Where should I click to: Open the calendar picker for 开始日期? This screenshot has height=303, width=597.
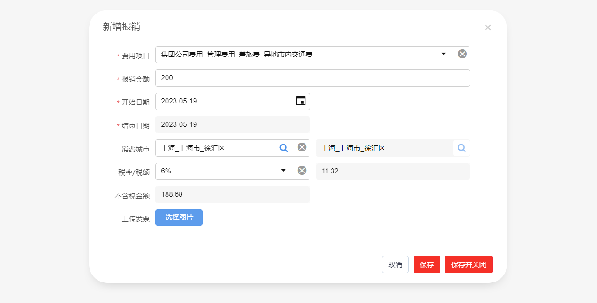coord(301,101)
